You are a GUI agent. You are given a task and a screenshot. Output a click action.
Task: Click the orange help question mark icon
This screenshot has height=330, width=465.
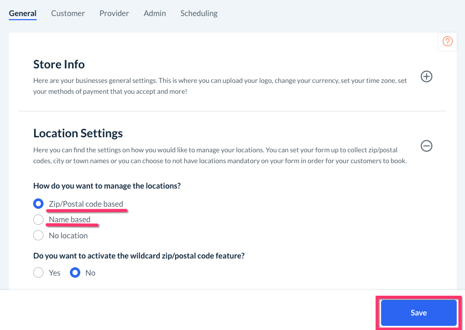(x=448, y=41)
